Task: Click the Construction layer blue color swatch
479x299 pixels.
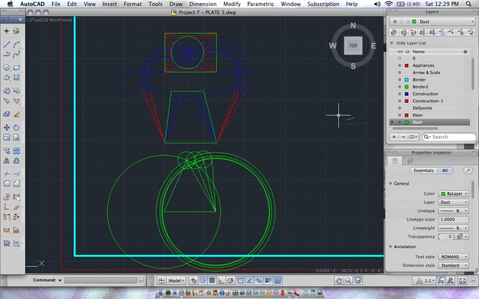Action: pyautogui.click(x=407, y=94)
